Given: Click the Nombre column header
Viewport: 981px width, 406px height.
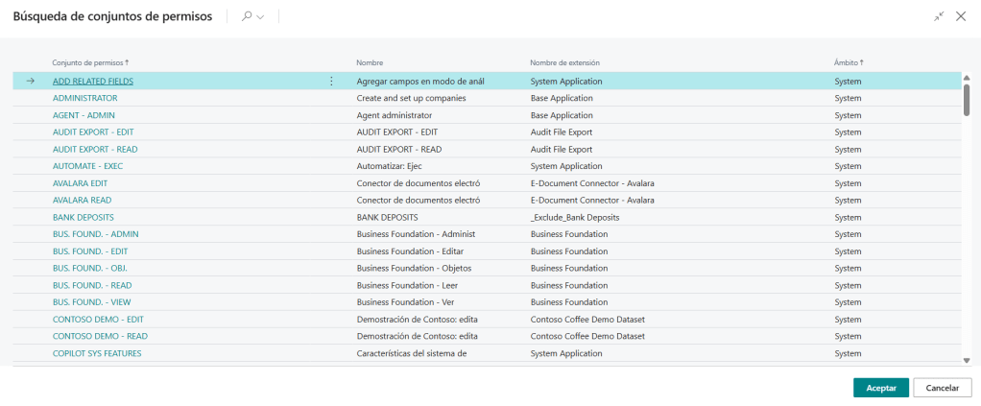Looking at the screenshot, I should 370,62.
